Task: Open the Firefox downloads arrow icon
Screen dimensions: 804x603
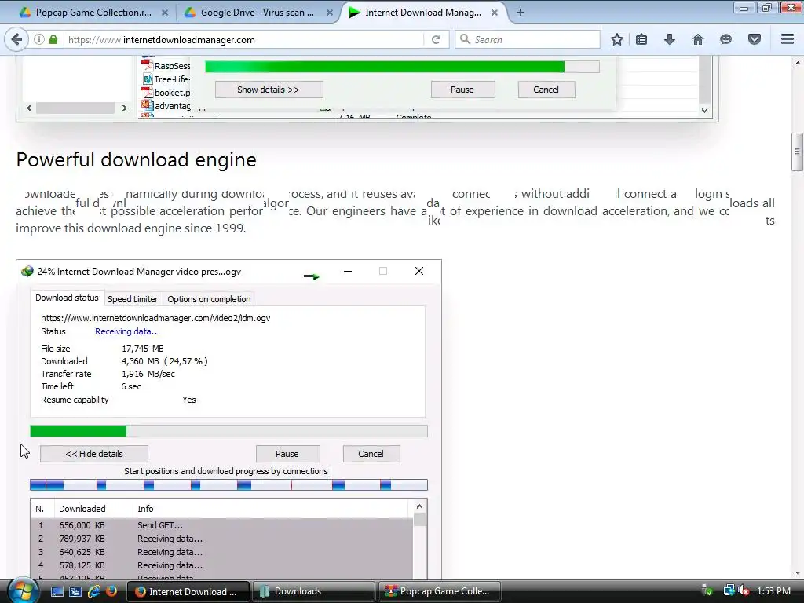Action: (x=670, y=39)
